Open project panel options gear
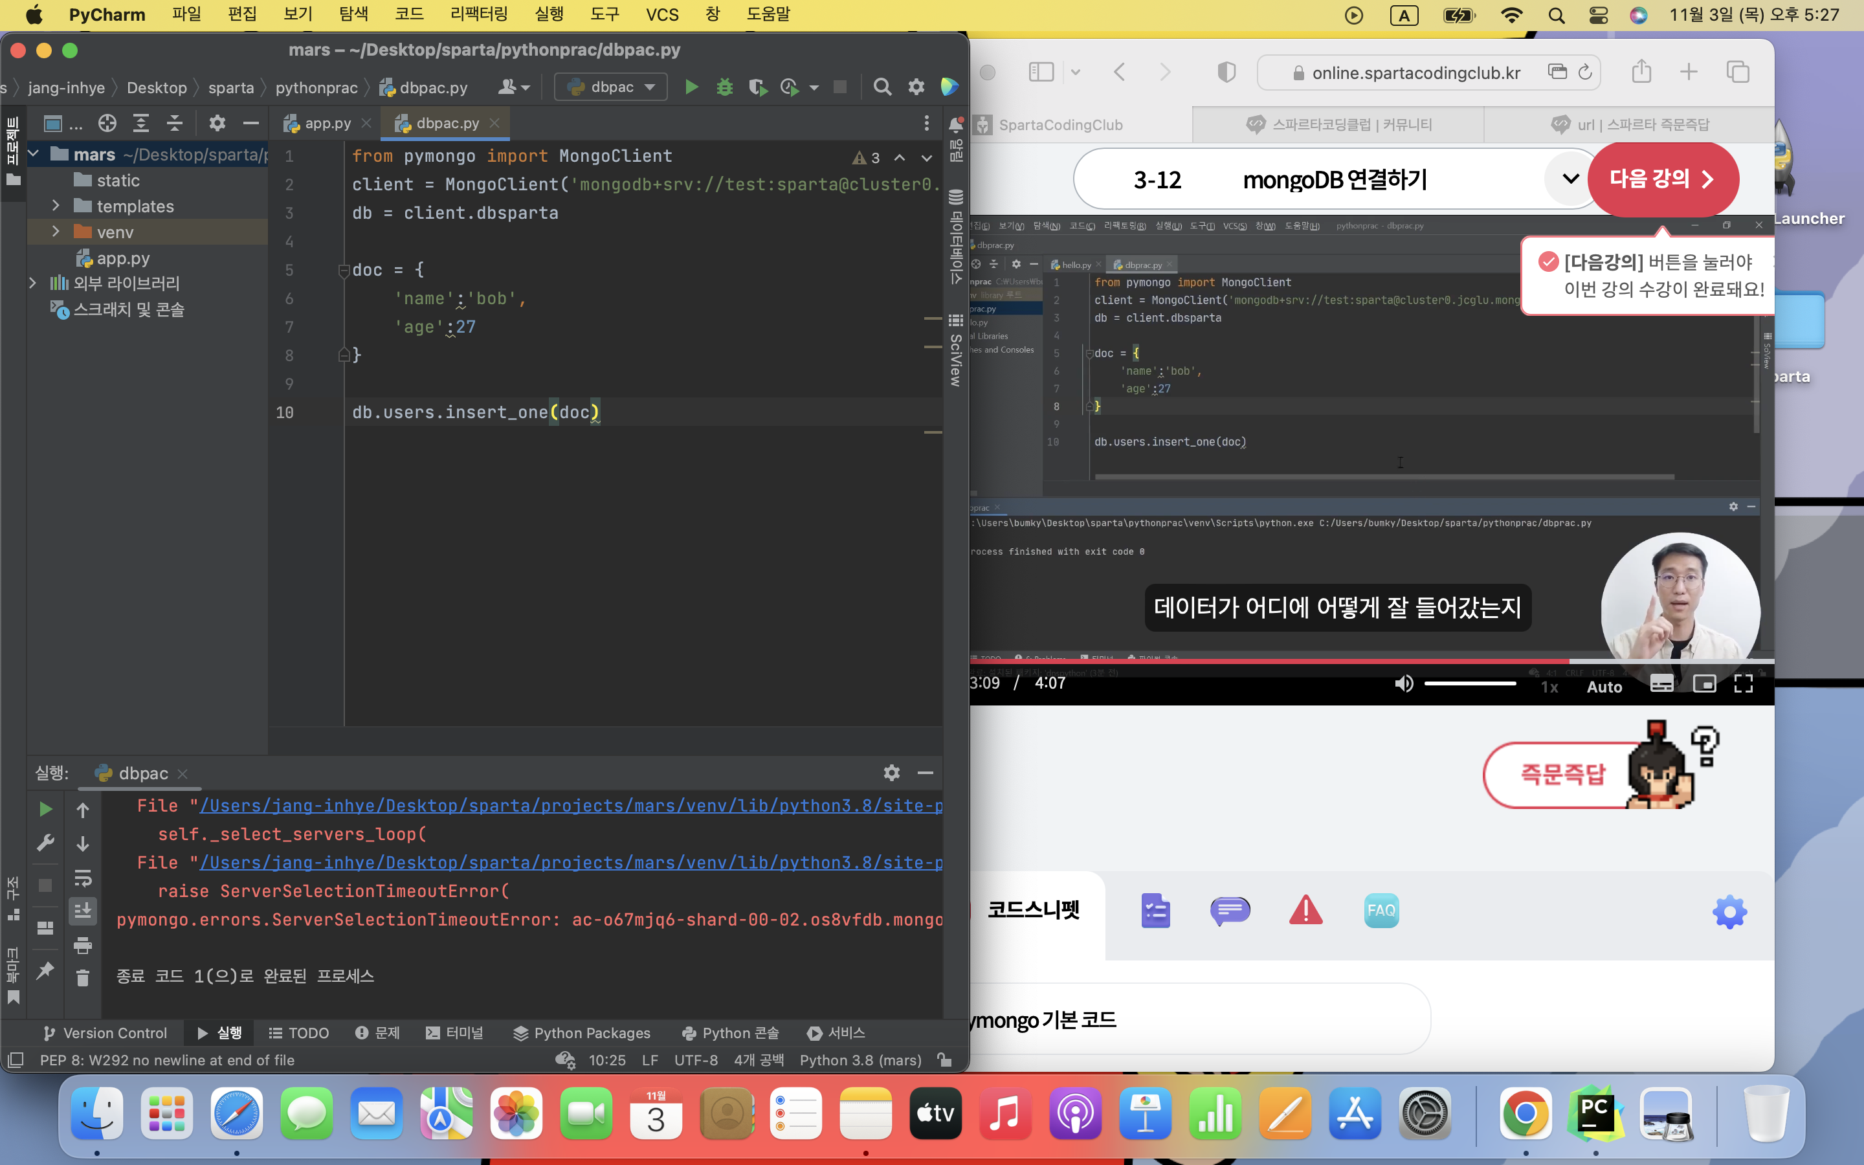The image size is (1864, 1165). point(217,123)
